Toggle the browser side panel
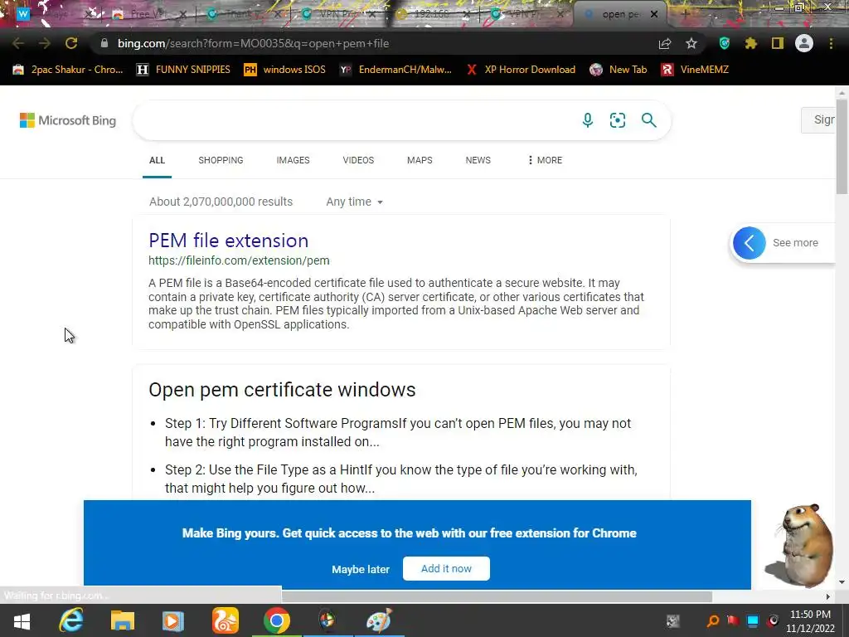This screenshot has width=849, height=637. tap(778, 43)
